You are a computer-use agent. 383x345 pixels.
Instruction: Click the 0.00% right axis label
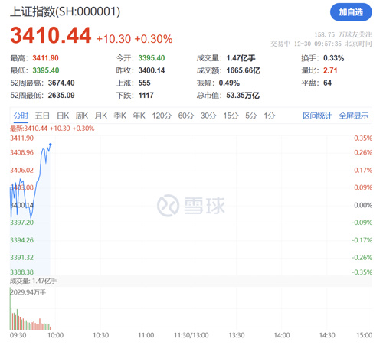(x=363, y=205)
